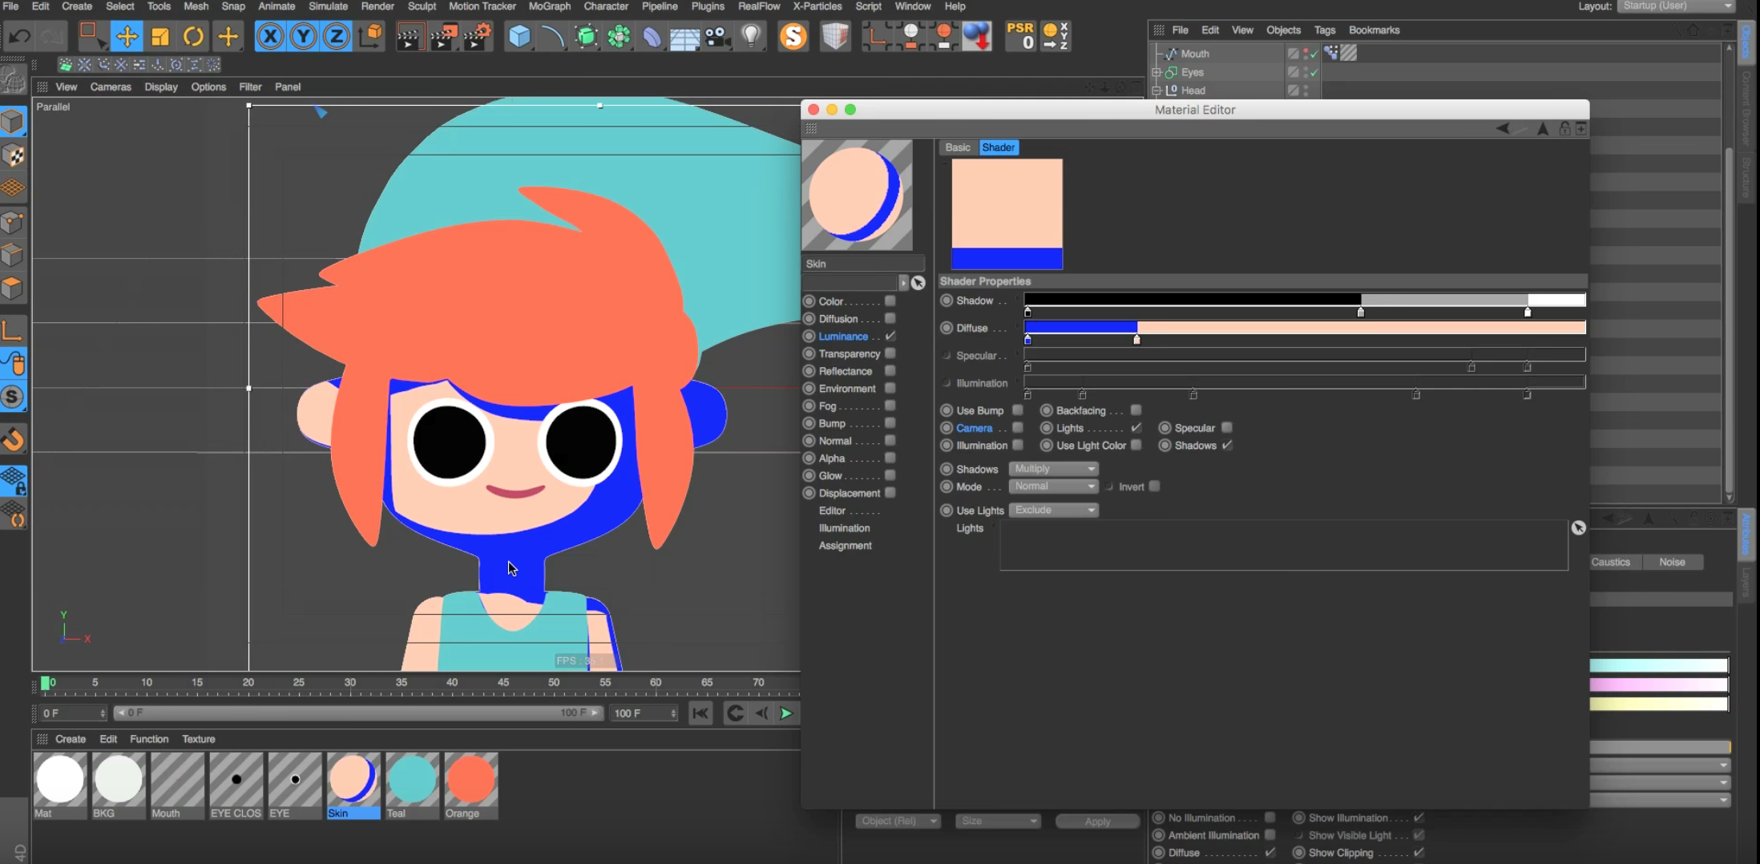Click the Sketch and Toon S icon

coord(793,36)
